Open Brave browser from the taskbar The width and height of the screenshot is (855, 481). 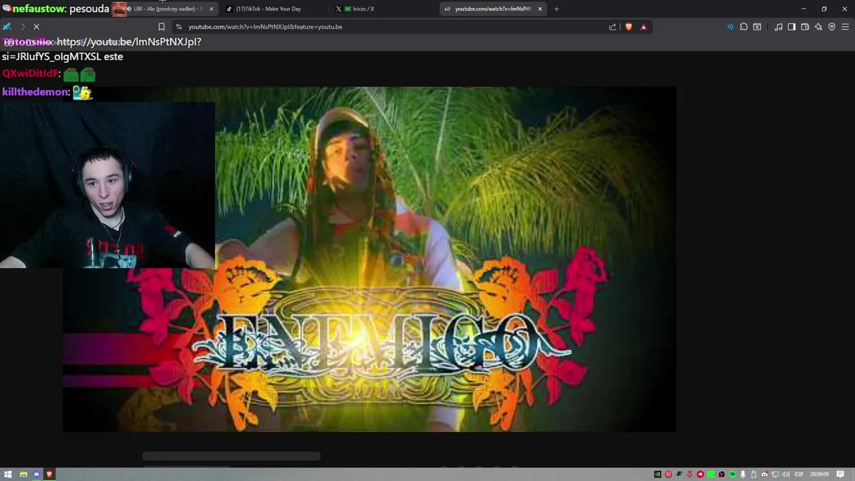tap(49, 474)
